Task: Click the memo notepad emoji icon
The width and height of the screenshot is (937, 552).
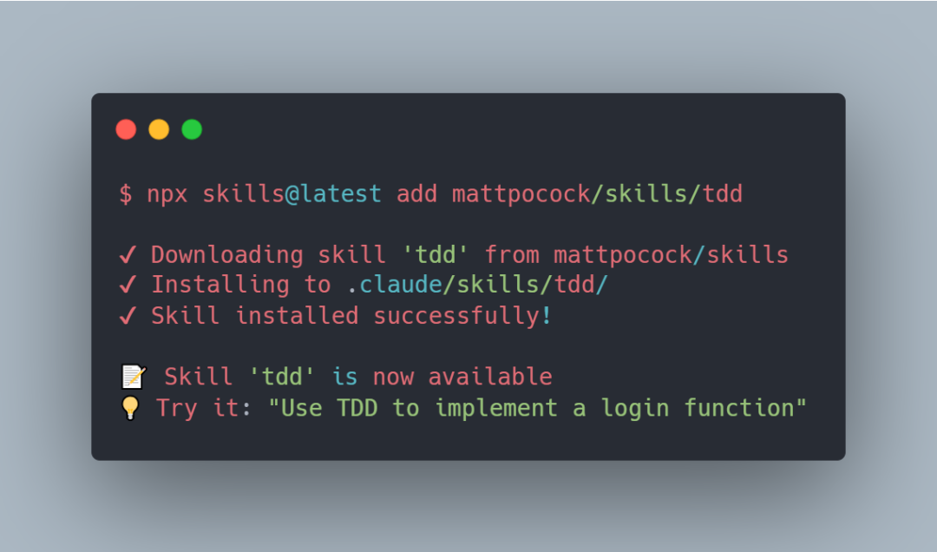Action: coord(134,377)
